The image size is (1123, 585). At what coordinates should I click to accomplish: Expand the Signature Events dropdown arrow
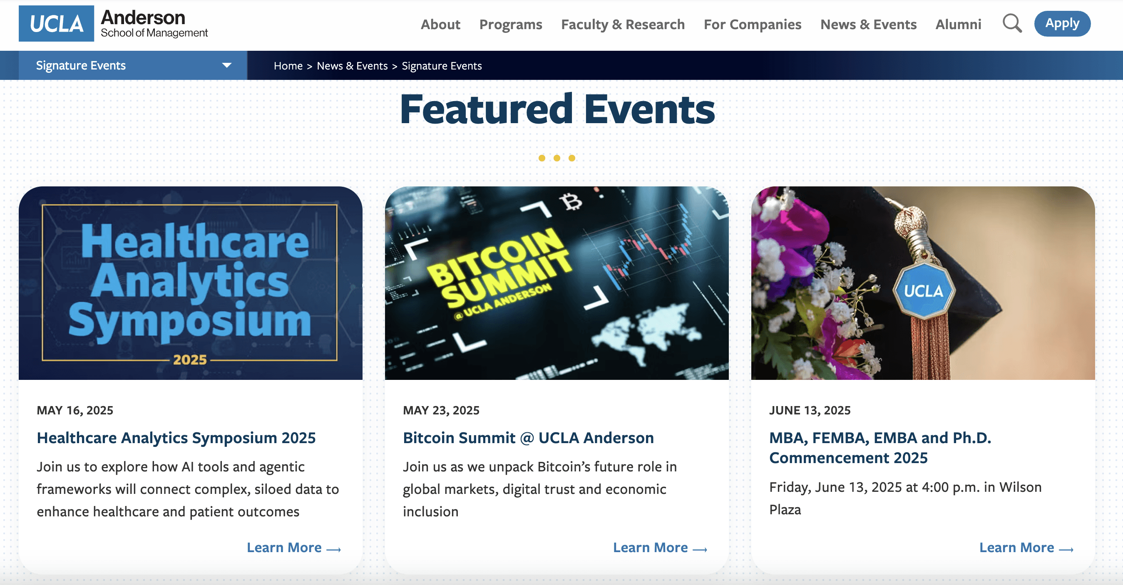coord(226,65)
